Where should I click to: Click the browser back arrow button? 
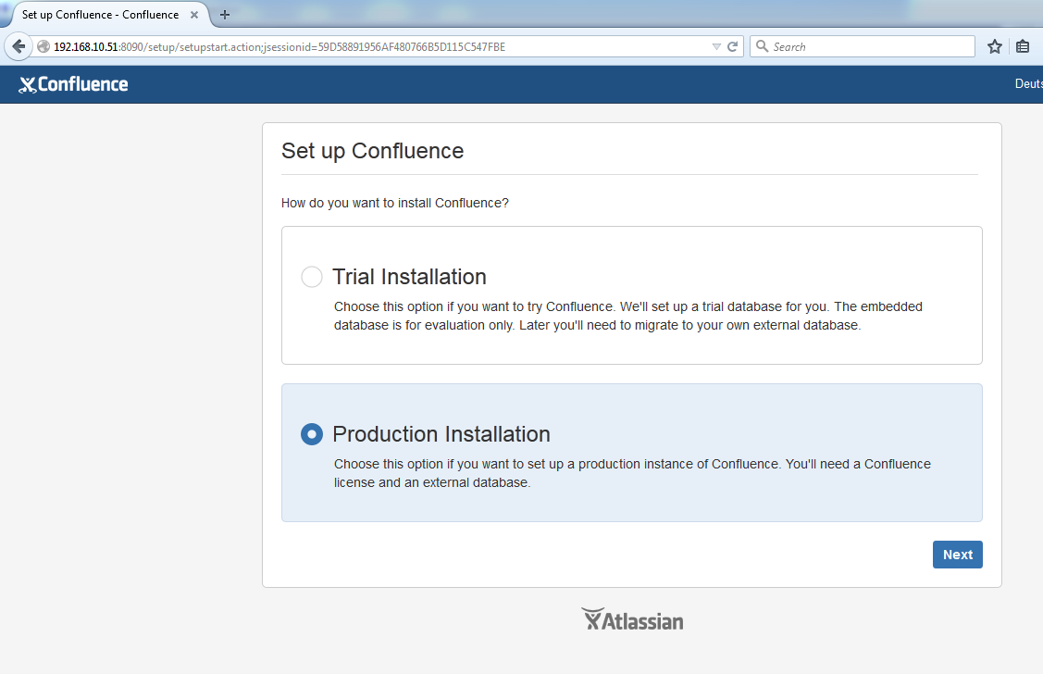[19, 46]
